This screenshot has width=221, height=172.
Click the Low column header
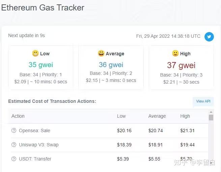[x=121, y=116]
